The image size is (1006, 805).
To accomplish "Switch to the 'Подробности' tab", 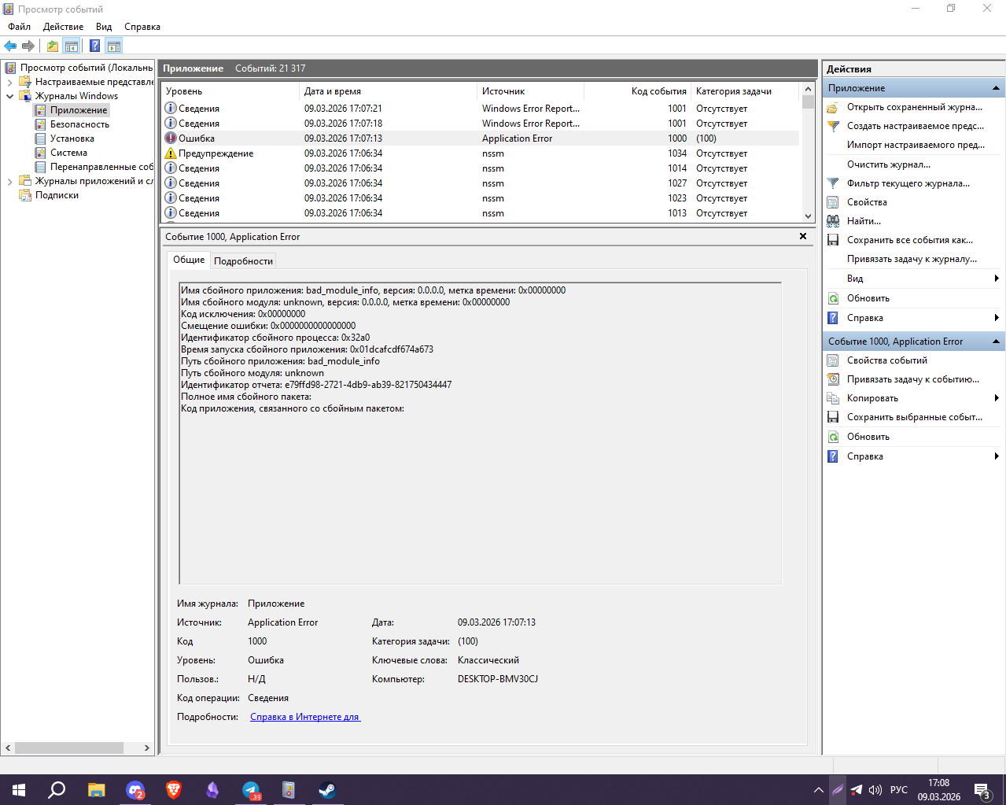I will [x=243, y=261].
